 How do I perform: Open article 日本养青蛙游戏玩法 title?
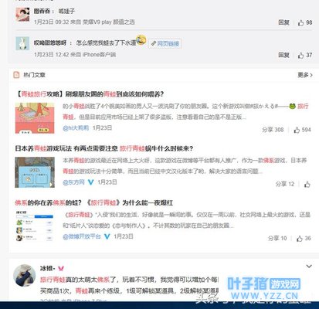[104, 148]
